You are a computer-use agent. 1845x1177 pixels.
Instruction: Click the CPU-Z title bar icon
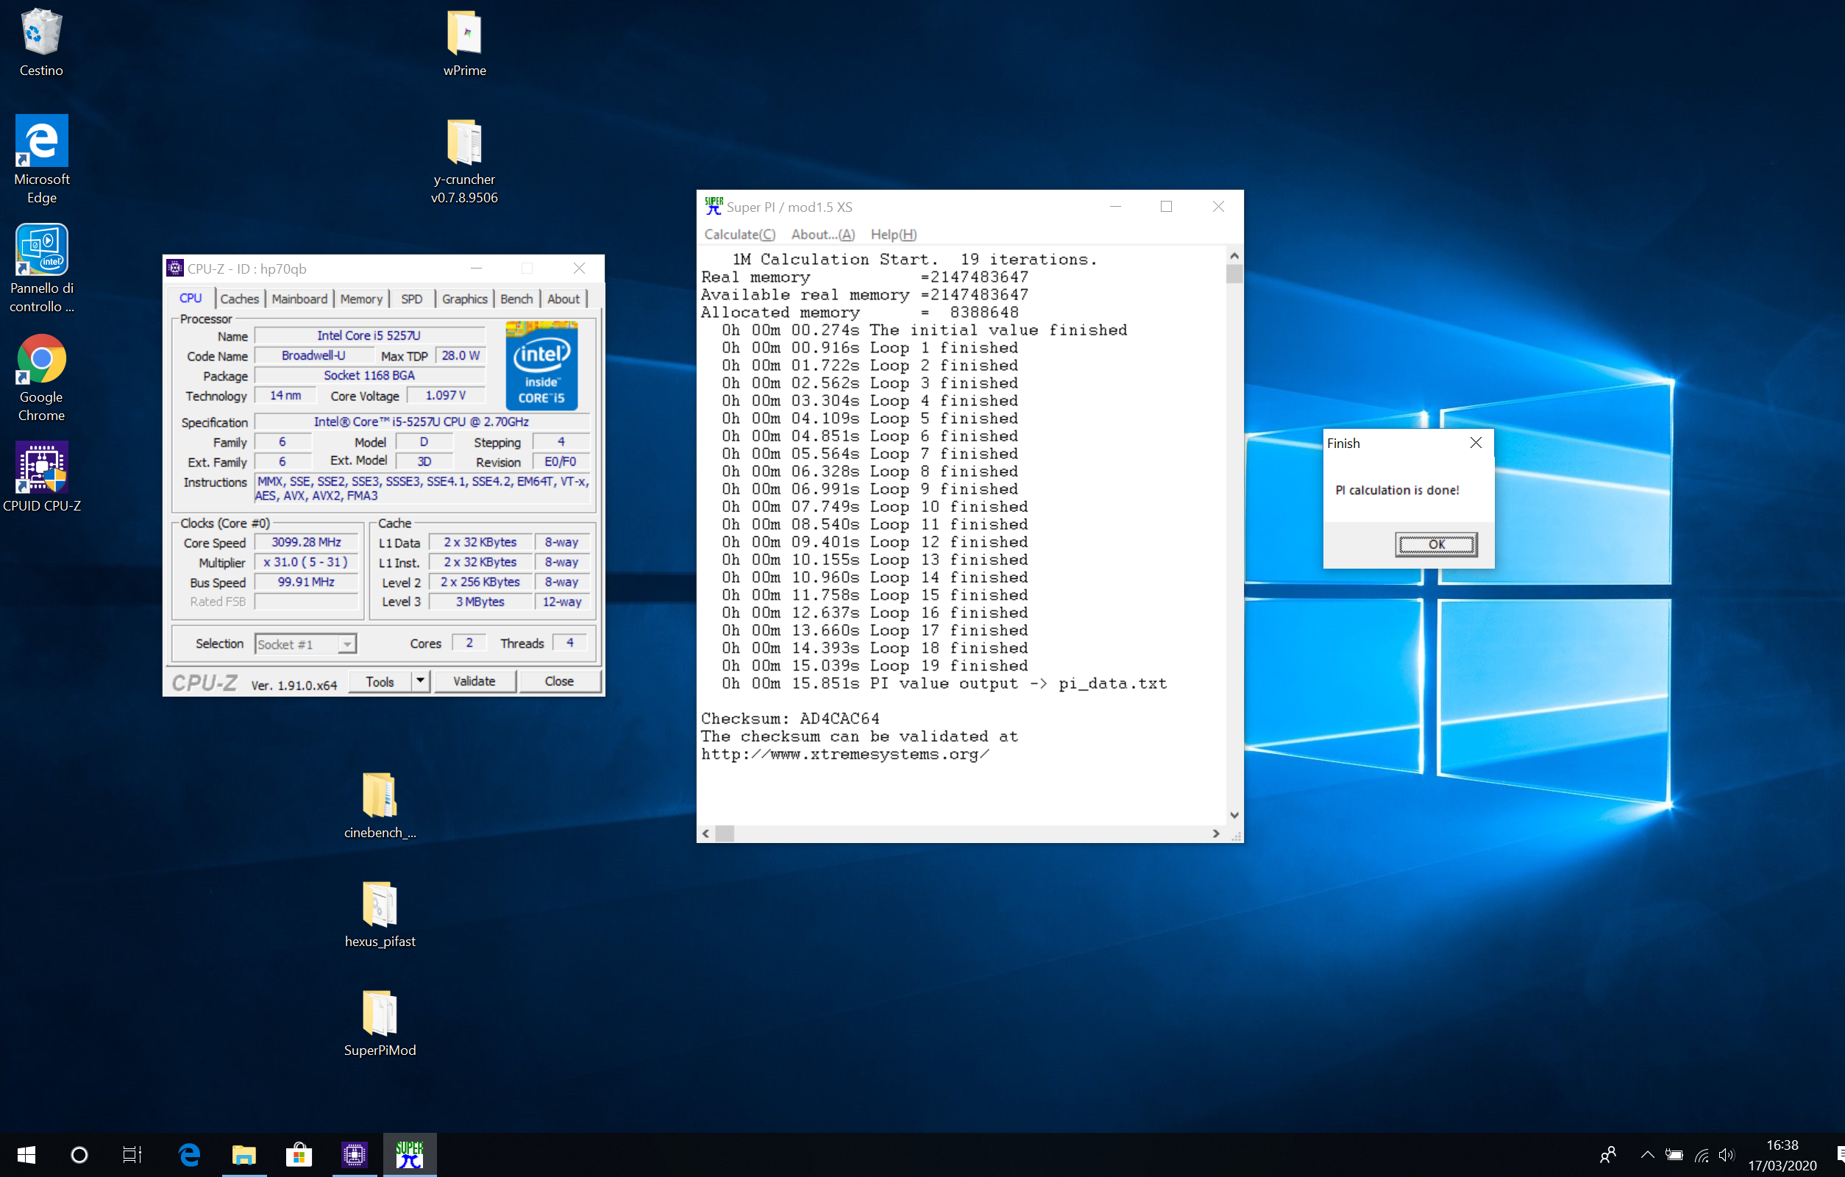pos(174,269)
